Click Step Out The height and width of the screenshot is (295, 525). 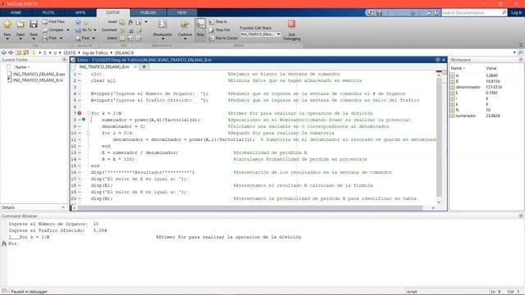click(x=220, y=30)
